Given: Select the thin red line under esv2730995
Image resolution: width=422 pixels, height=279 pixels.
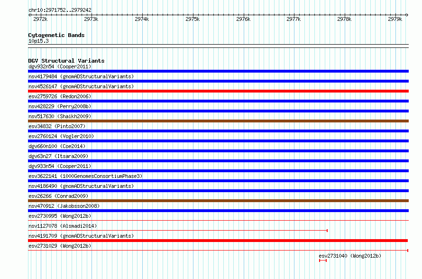Looking at the screenshot, I should tap(218, 221).
